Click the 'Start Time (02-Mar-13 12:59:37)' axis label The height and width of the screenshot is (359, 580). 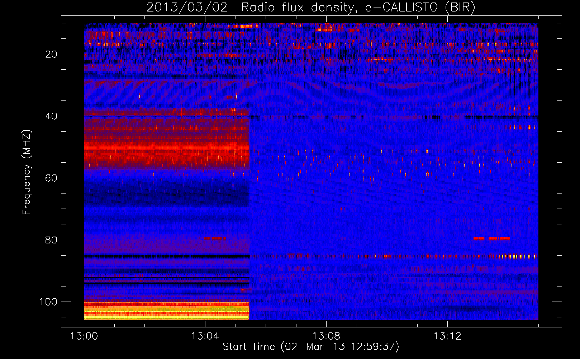pos(311,347)
